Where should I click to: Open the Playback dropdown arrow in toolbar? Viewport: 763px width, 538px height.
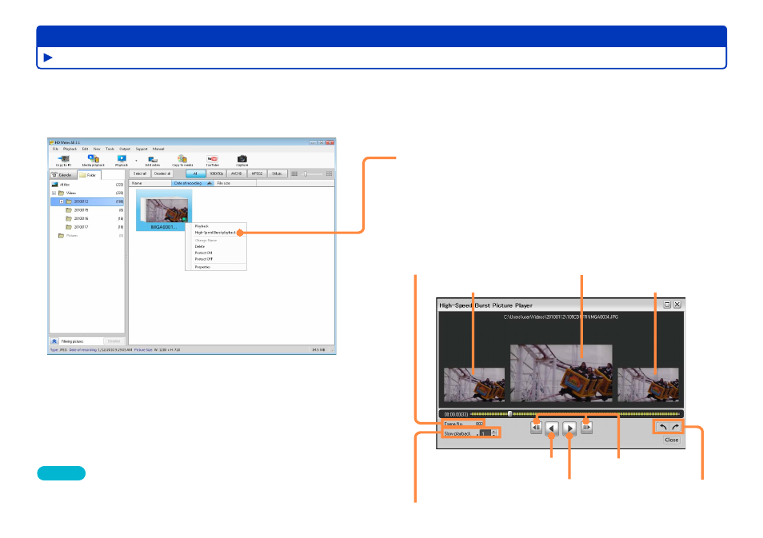[x=136, y=161]
